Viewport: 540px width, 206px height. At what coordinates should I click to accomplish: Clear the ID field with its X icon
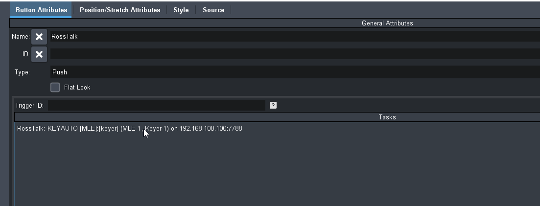click(39, 54)
